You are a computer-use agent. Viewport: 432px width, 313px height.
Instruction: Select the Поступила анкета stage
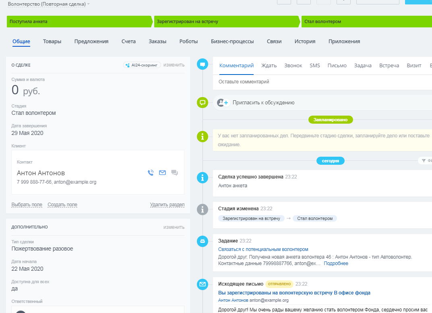point(79,22)
